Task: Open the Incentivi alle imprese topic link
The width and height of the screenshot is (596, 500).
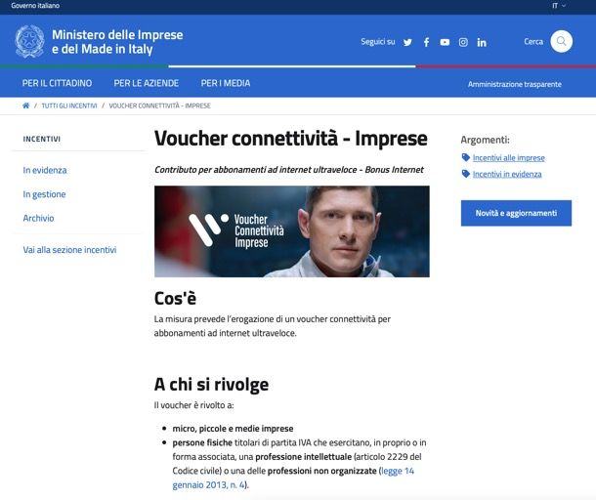Action: pyautogui.click(x=509, y=157)
